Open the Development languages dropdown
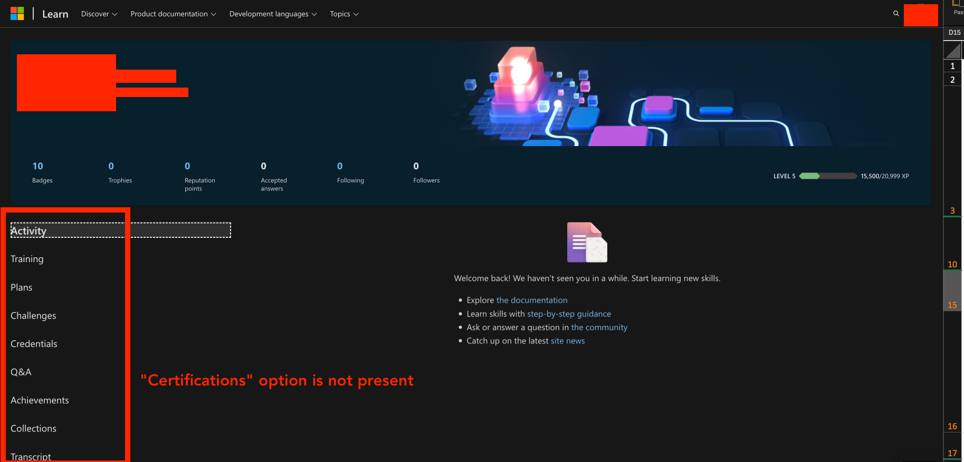 273,14
